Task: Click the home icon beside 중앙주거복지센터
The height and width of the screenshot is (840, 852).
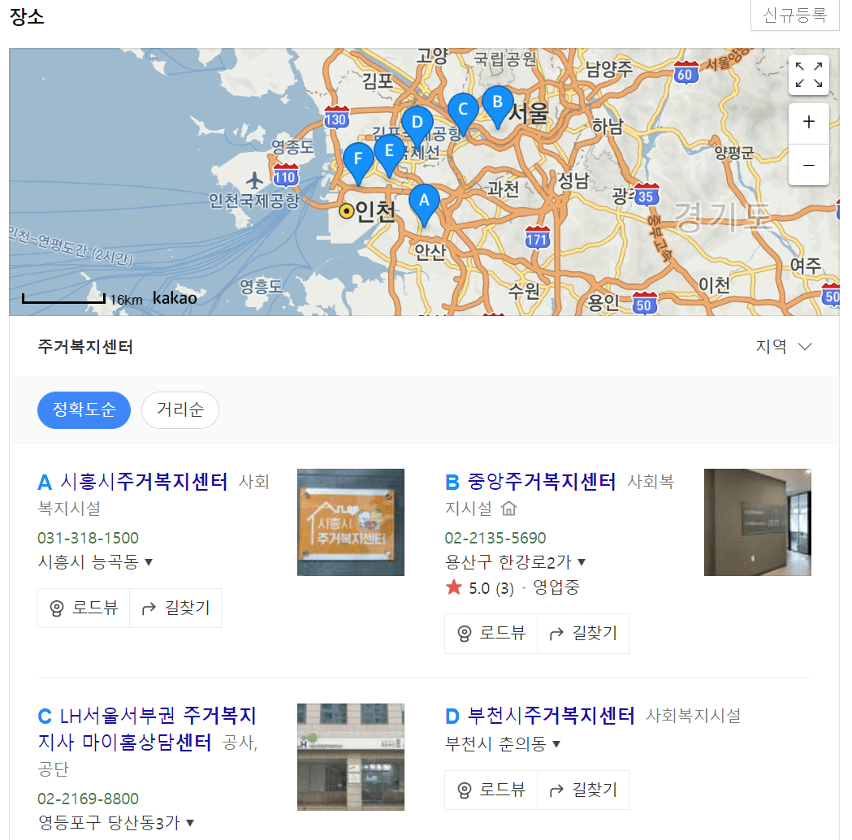Action: (508, 509)
